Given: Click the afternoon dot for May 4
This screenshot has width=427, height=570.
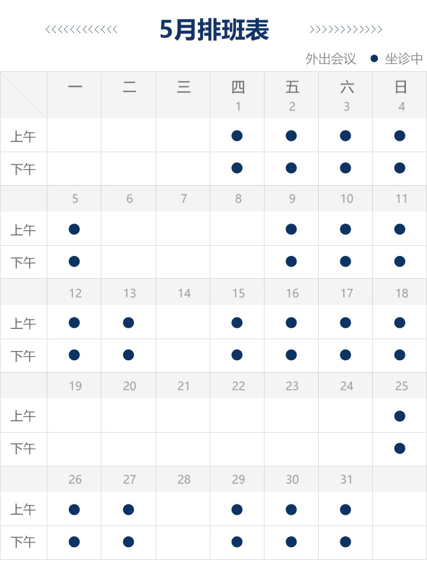Looking at the screenshot, I should [x=400, y=168].
